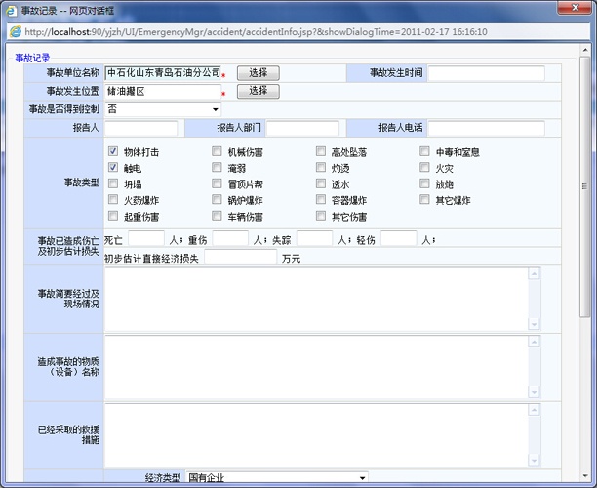
Task: Enable the 火灾 checkbox
Action: pos(425,168)
